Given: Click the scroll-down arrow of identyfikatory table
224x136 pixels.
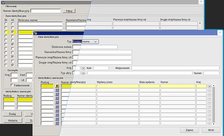Looking at the screenshot, I should click(x=214, y=124).
